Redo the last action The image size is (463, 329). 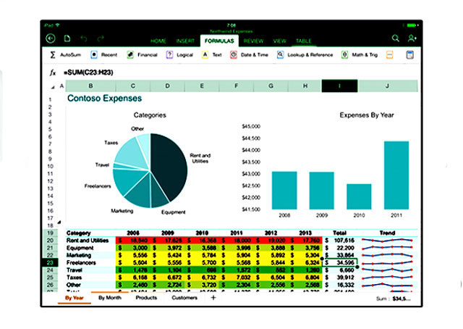click(101, 38)
